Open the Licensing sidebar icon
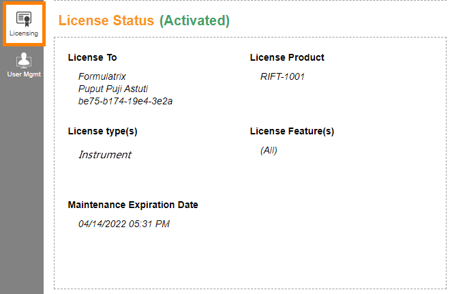 [24, 18]
